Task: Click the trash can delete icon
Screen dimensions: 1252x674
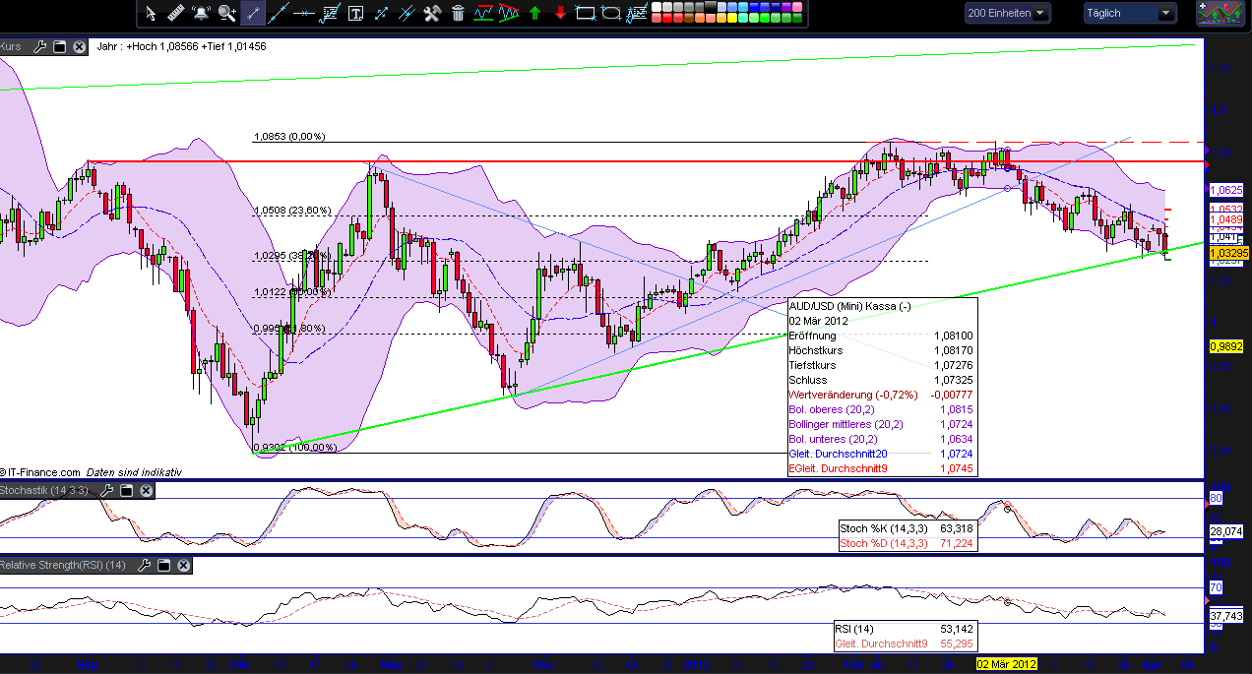Action: tap(458, 13)
